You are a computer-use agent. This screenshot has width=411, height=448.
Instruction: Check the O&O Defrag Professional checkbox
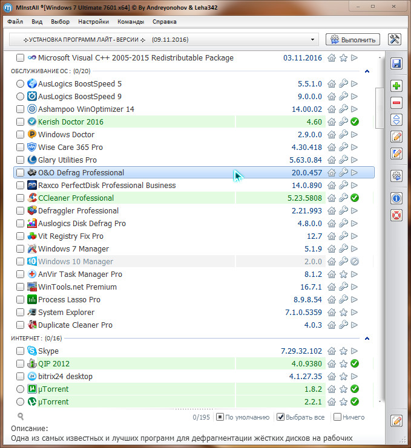[20, 172]
